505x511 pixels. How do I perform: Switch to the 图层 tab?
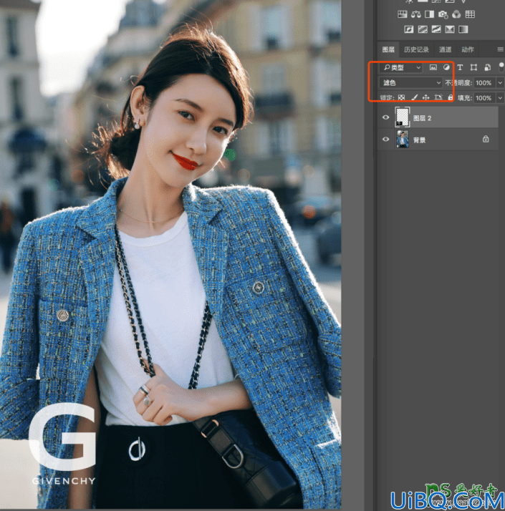[388, 49]
